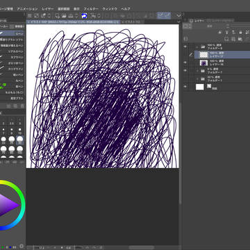Image resolution: width=250 pixels, height=250 pixels.
Task: Switch to the second canvas document tab
Action: [132, 22]
